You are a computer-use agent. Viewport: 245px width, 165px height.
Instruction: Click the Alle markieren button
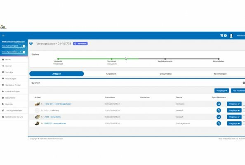click(238, 91)
